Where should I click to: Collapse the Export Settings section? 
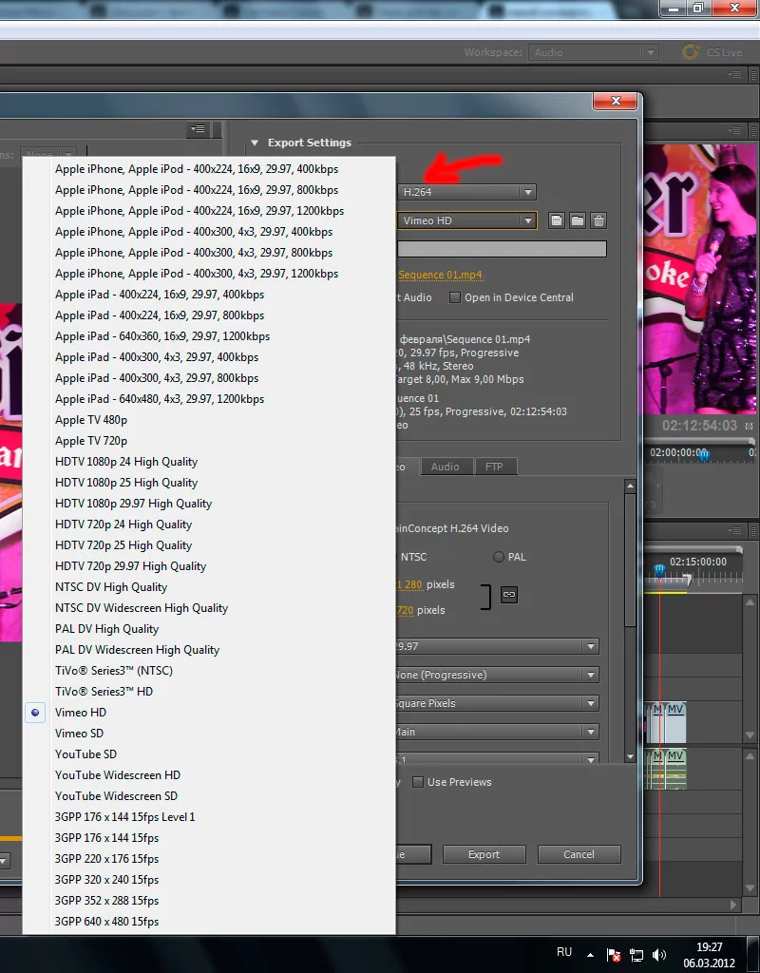point(255,143)
